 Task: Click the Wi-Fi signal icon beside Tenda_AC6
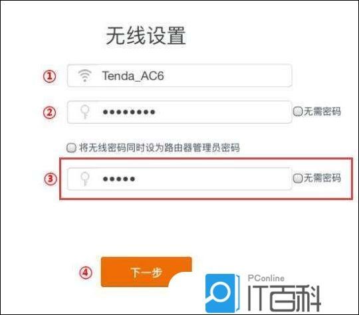84,76
